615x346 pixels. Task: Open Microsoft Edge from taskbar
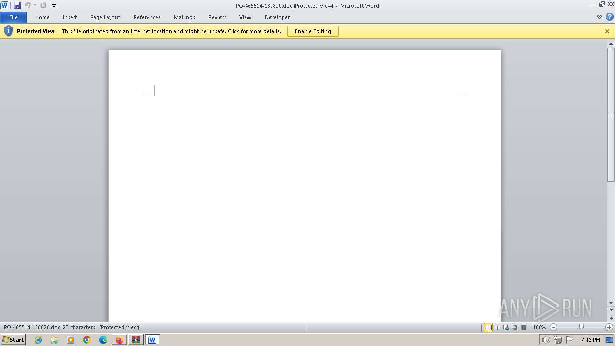[103, 340]
